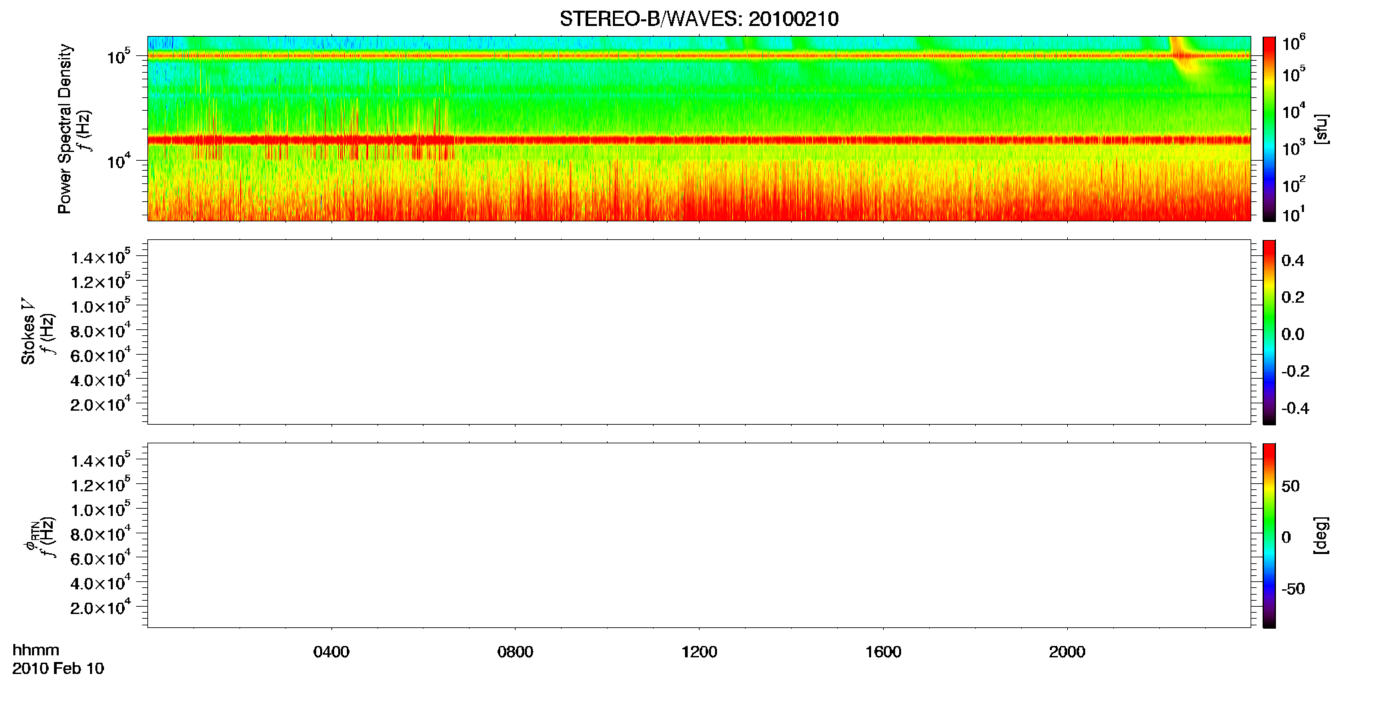Click the [sfu] unit label

coord(1321,129)
